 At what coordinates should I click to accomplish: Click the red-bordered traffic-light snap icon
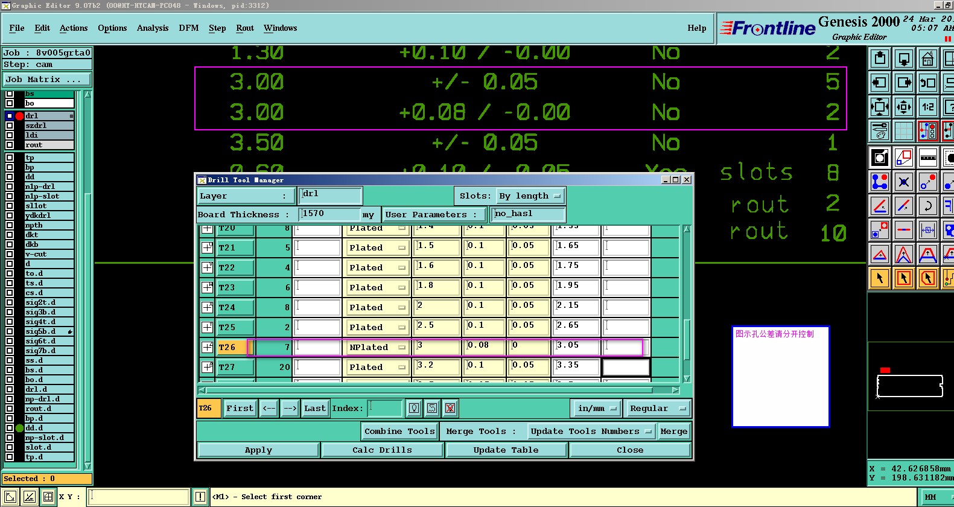tap(928, 130)
